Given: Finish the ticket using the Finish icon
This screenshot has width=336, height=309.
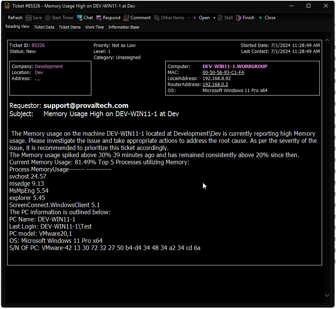Looking at the screenshot, I should [x=239, y=18].
